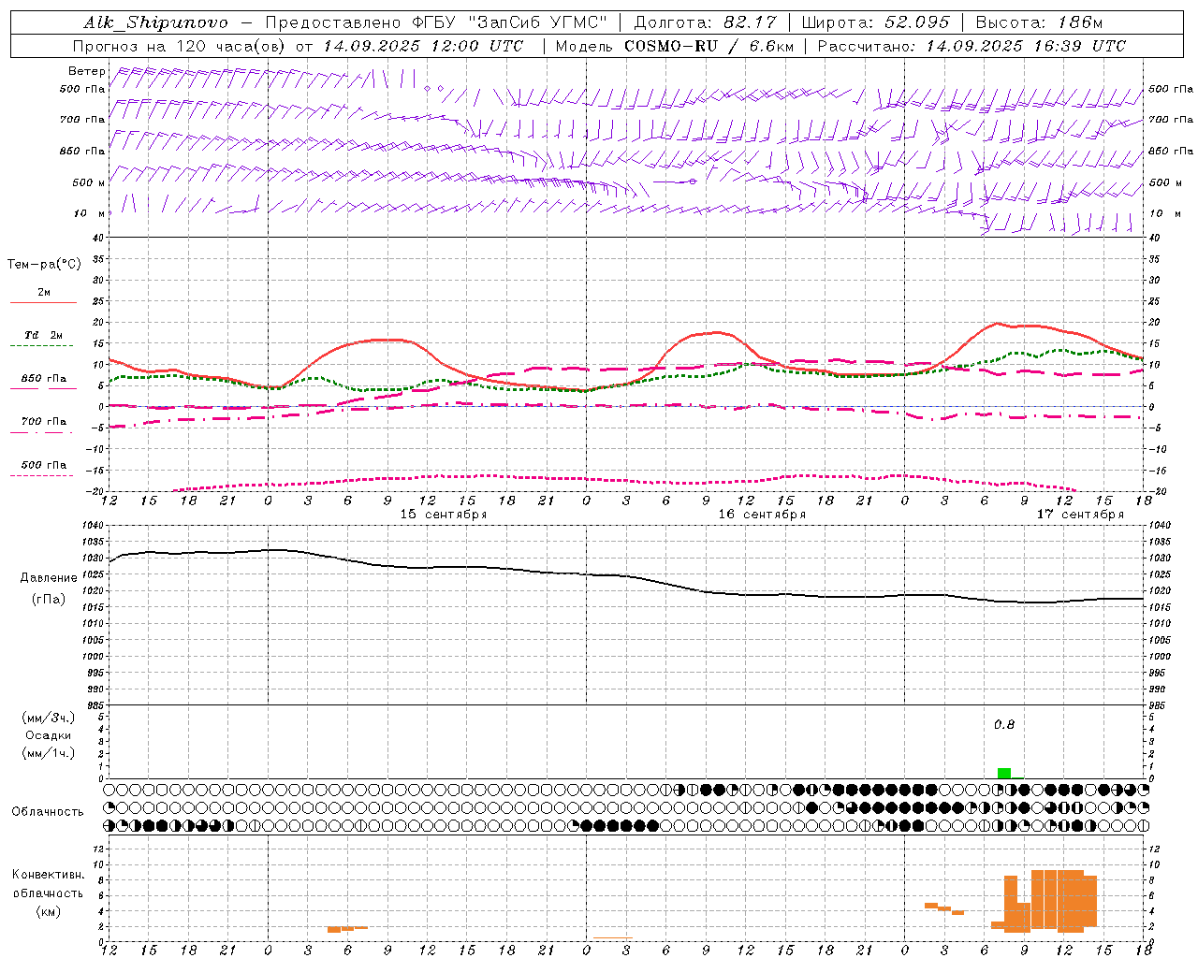
Task: Select the latitude value "Широта: 52.095"
Action: pyautogui.click(x=876, y=22)
